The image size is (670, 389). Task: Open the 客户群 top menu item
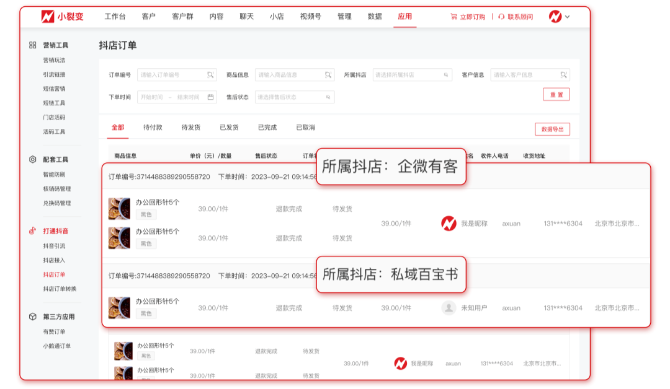tap(182, 17)
